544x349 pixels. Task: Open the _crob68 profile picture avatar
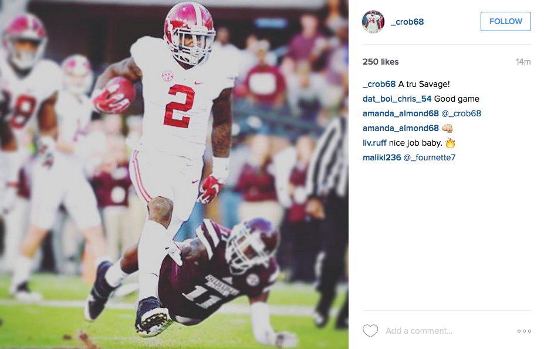tap(373, 22)
